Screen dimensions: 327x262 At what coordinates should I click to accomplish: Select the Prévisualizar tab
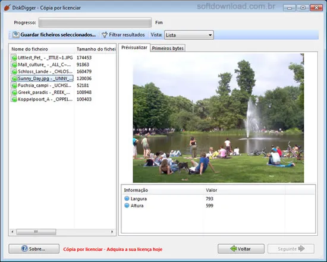[x=134, y=48]
